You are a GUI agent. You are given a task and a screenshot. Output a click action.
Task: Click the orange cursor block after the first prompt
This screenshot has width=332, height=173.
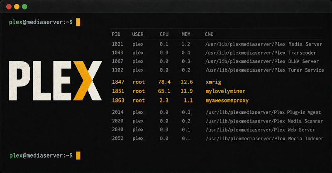78,22
